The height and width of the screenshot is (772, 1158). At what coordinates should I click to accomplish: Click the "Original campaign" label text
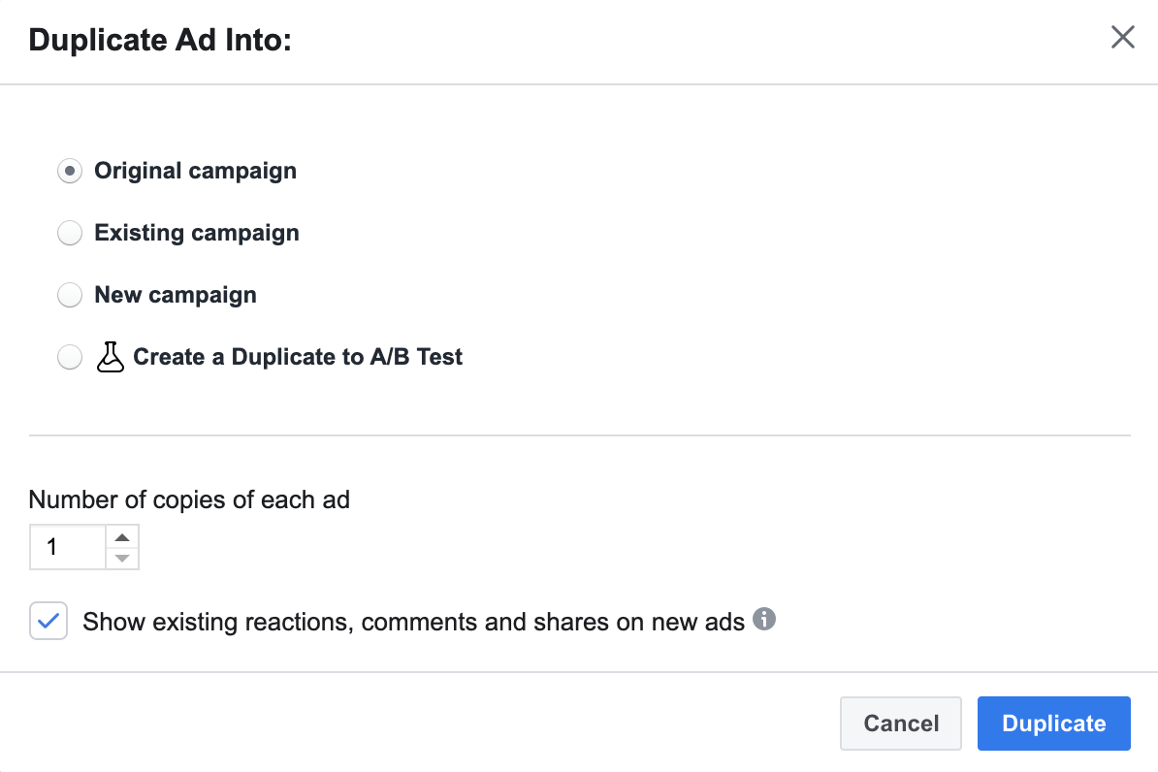[195, 172]
